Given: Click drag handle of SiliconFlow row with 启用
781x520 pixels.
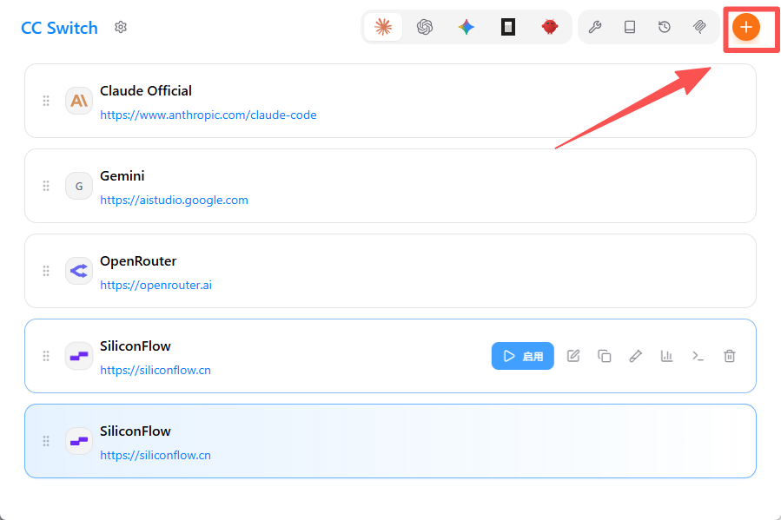Looking at the screenshot, I should tap(46, 356).
